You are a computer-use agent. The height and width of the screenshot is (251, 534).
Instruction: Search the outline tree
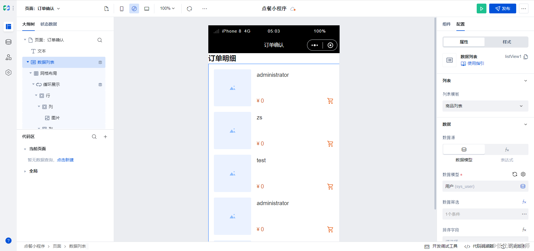pos(100,40)
